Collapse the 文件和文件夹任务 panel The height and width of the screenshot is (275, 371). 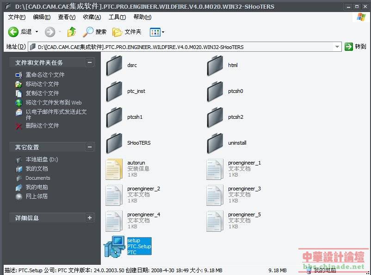click(90, 62)
